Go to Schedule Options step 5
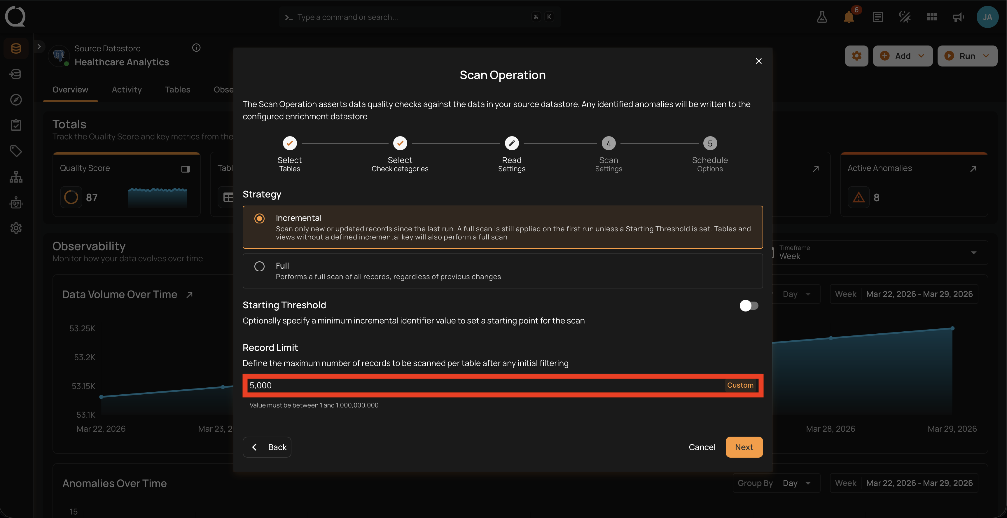Image resolution: width=1007 pixels, height=518 pixels. tap(710, 155)
